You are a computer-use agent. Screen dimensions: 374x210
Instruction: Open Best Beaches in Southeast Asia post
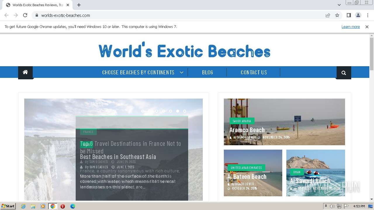118,157
